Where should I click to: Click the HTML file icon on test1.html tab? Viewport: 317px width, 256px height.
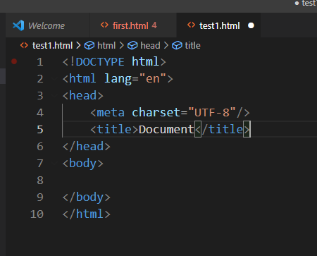(192, 25)
